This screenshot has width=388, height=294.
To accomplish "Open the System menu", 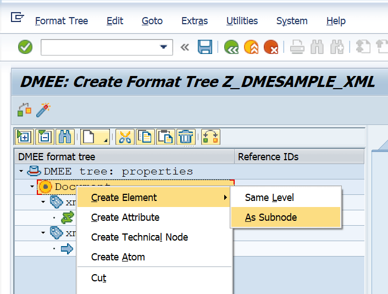I will (x=292, y=21).
